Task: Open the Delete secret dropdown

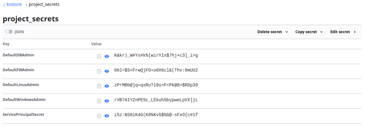Action: click(273, 32)
